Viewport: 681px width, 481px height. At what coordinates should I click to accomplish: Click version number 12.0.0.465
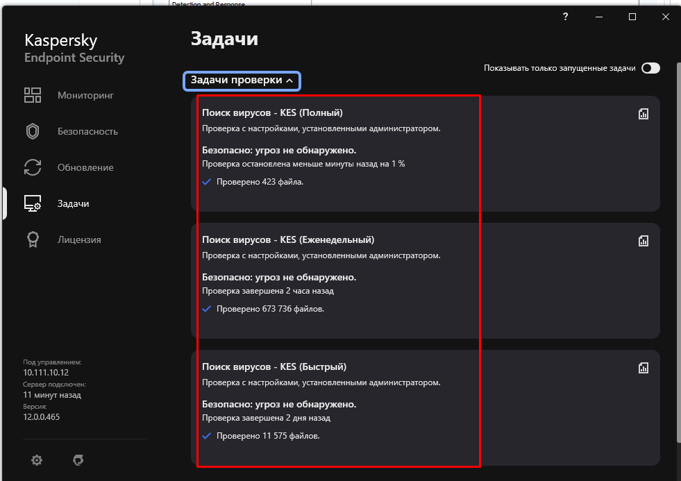pos(41,416)
